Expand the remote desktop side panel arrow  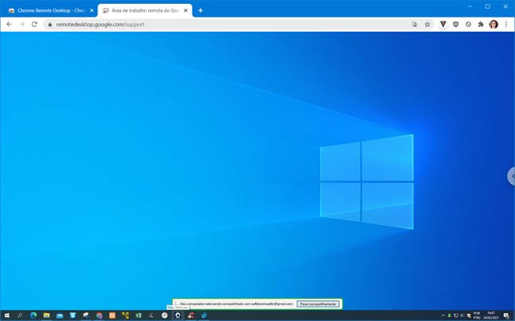[x=511, y=177]
